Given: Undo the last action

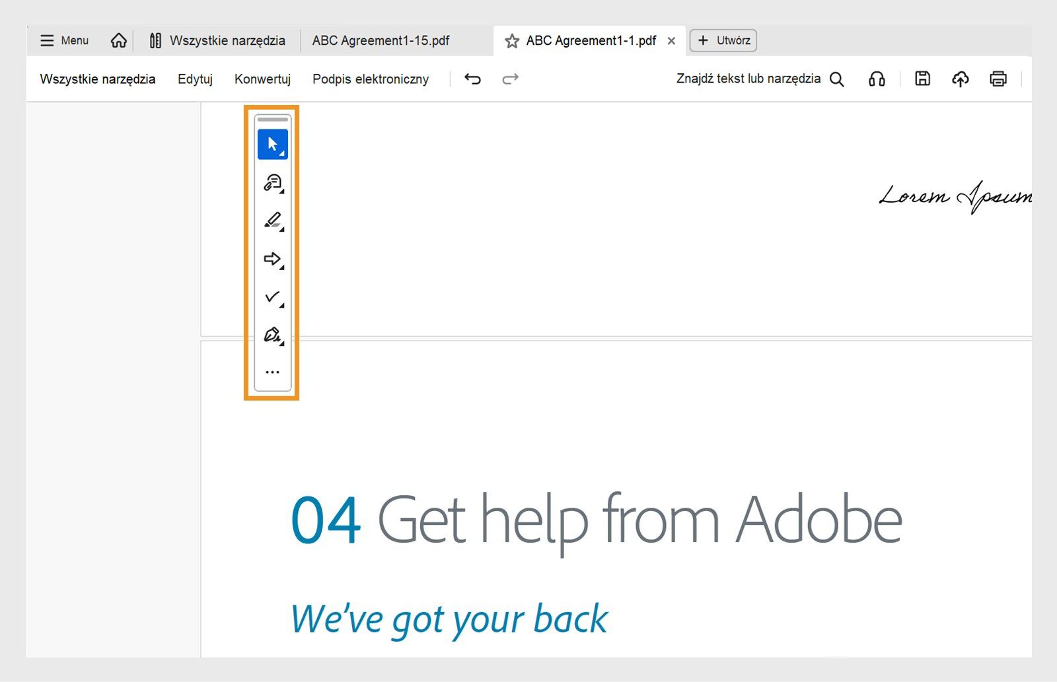Looking at the screenshot, I should tap(472, 79).
